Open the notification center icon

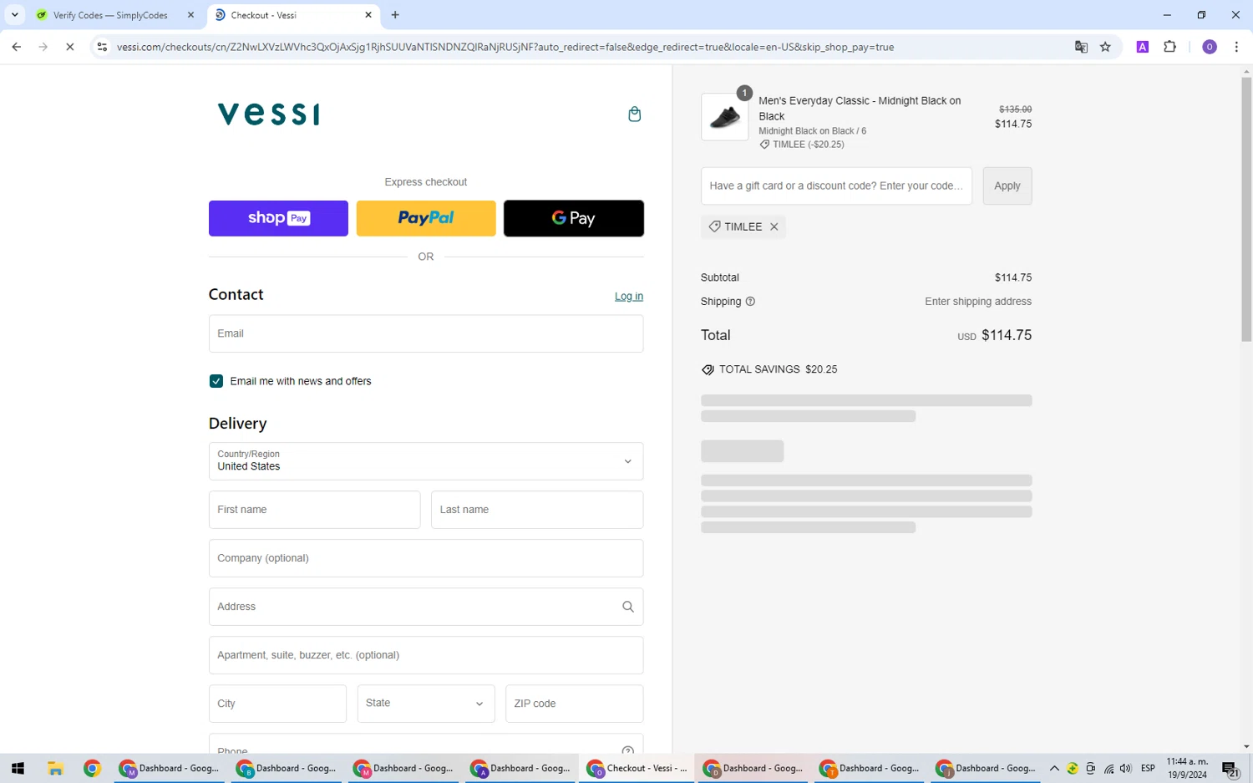[1230, 769]
